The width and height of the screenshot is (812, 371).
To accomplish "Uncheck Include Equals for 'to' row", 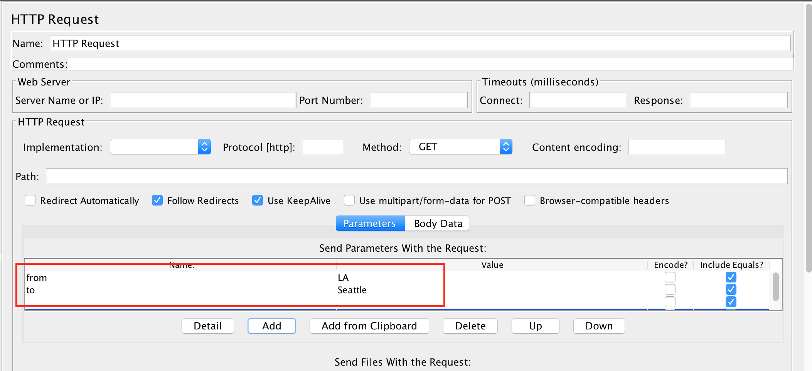I will coord(731,289).
